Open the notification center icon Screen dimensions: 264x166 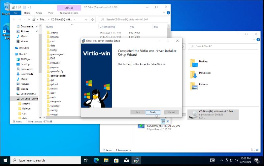pos(257,160)
